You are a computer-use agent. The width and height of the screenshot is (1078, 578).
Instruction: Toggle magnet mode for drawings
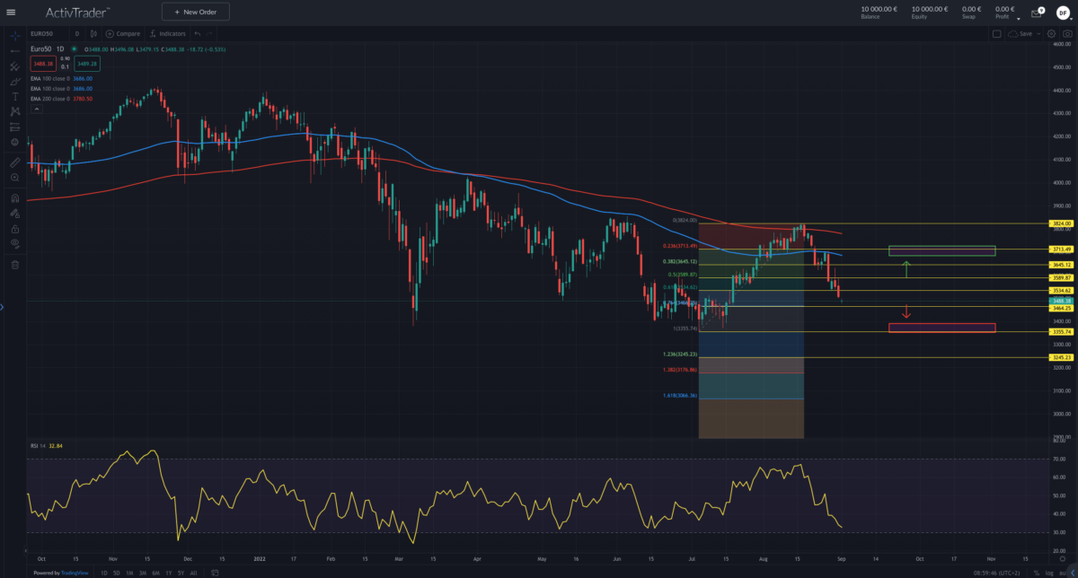tap(14, 198)
